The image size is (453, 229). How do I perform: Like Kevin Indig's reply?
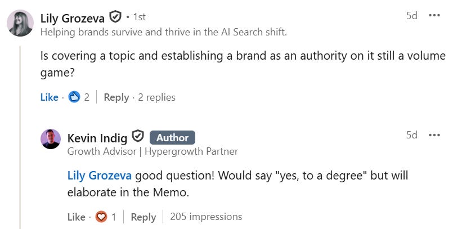(x=77, y=217)
